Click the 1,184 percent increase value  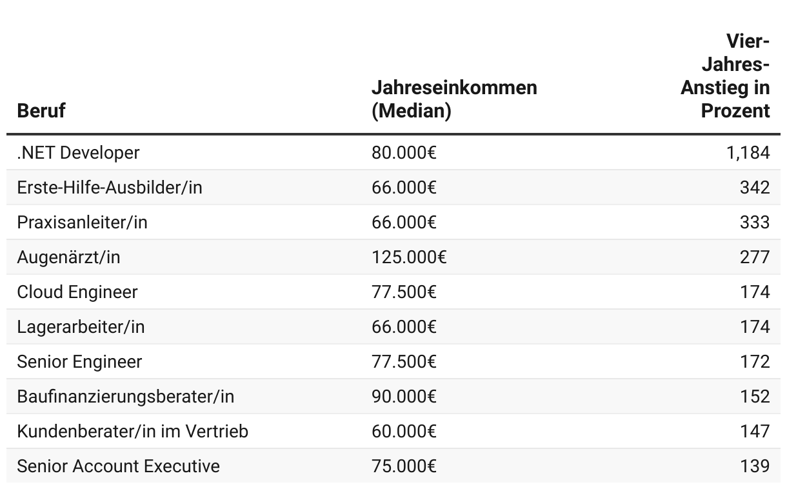tap(752, 152)
